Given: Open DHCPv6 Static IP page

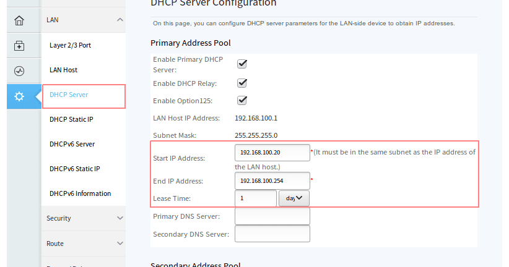Looking at the screenshot, I should point(75,169).
